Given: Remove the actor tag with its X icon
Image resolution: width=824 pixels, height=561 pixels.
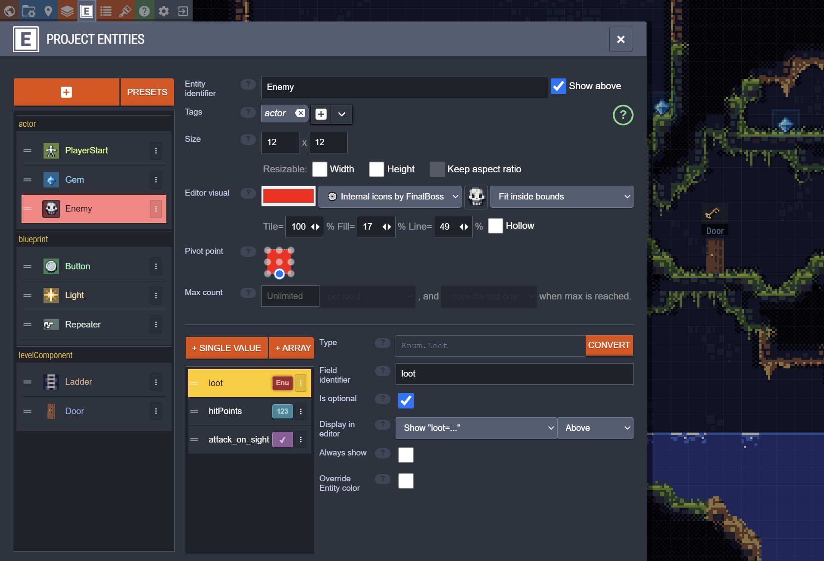Looking at the screenshot, I should click(x=300, y=113).
